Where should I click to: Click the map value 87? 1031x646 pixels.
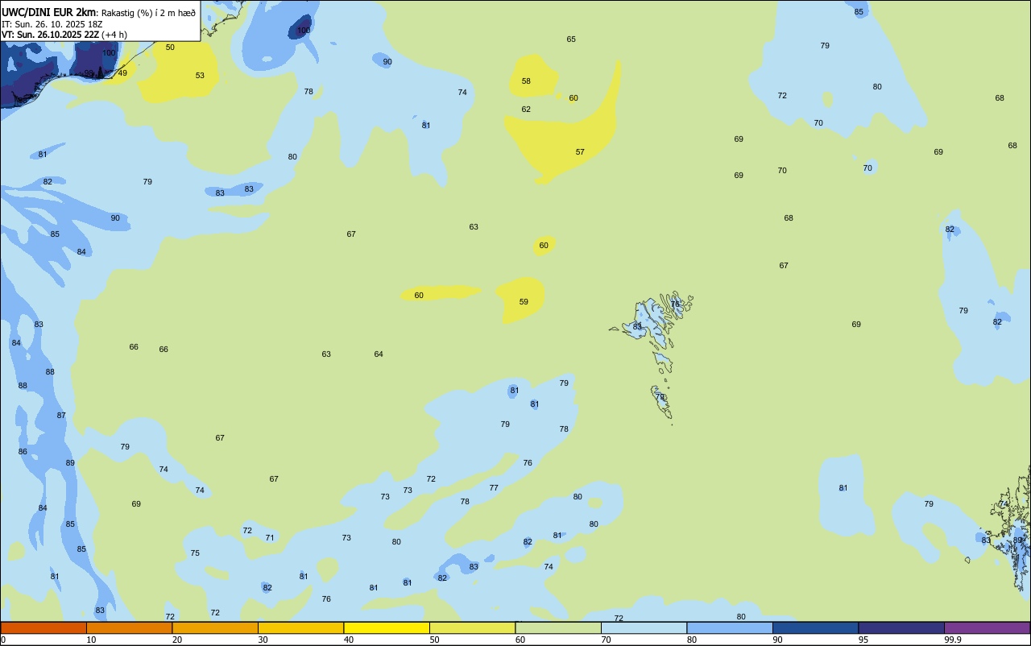coord(61,416)
